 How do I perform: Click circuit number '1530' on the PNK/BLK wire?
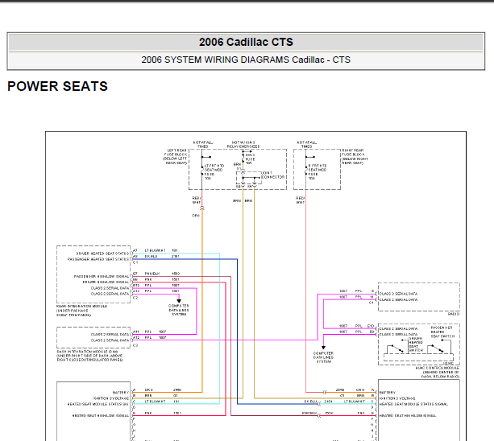click(x=176, y=274)
